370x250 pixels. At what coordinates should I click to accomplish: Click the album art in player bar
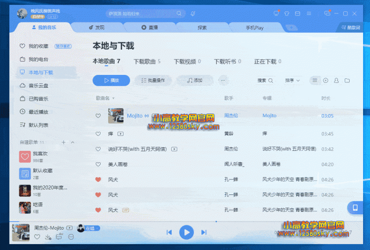(x=21, y=233)
